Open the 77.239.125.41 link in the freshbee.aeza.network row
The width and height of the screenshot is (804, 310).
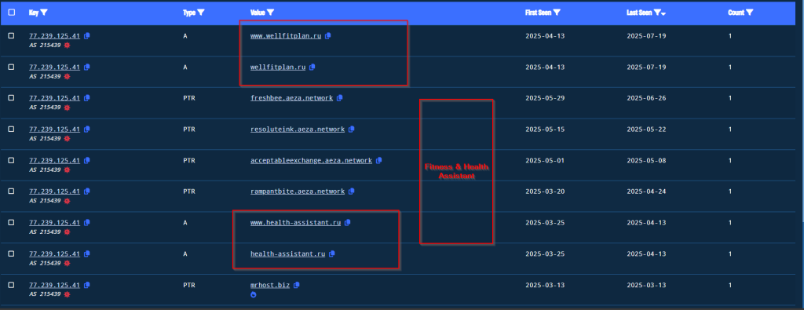(54, 98)
